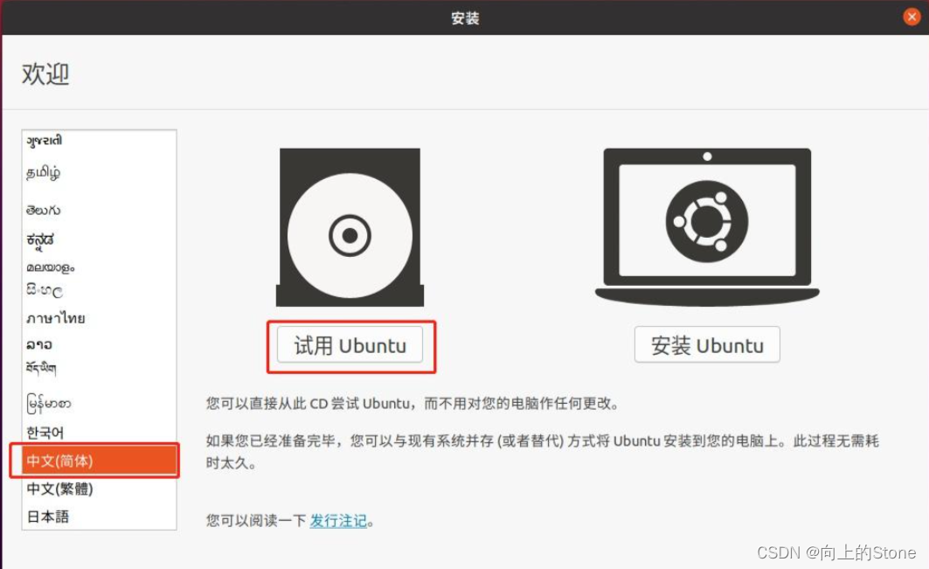The height and width of the screenshot is (569, 929).
Task: Click the 安装 Ubuntu button
Action: pyautogui.click(x=707, y=345)
